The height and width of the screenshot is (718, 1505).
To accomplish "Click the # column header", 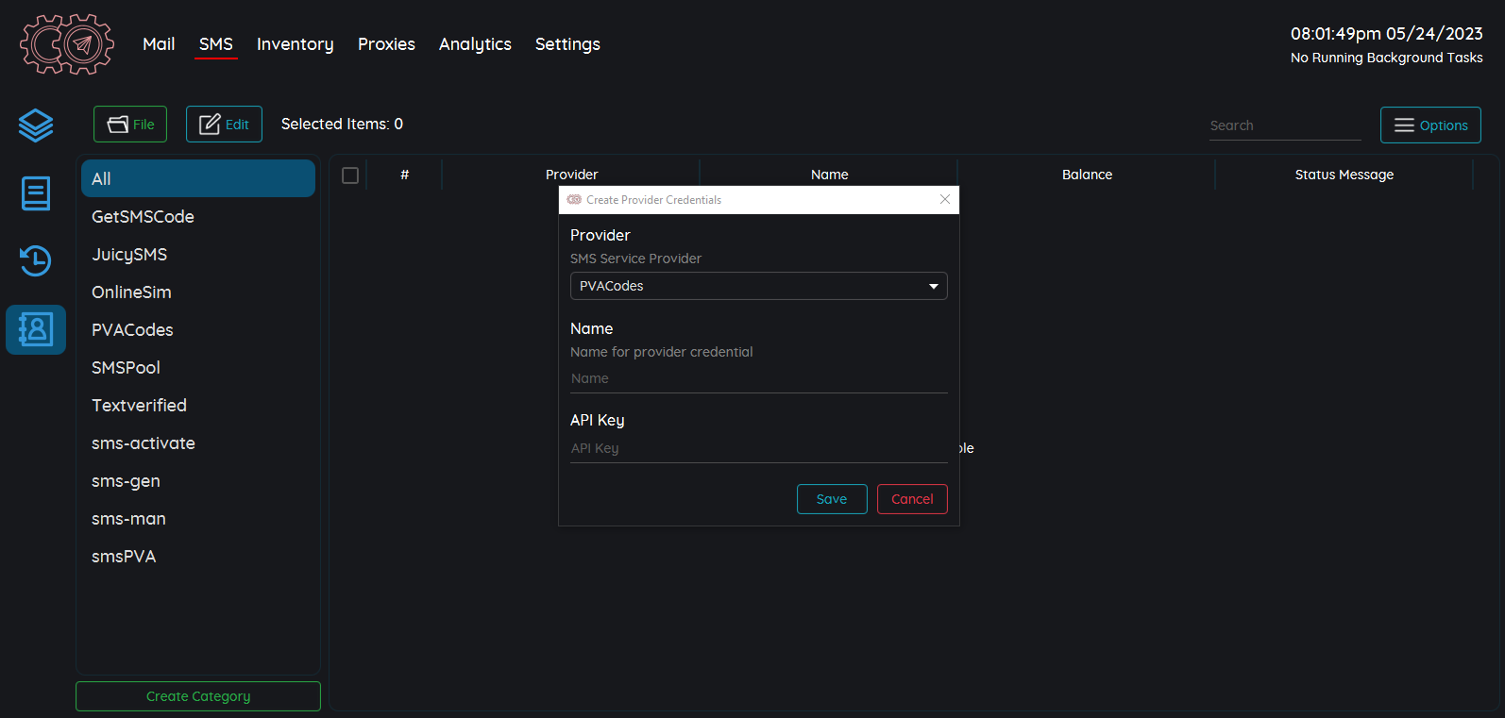I will [405, 175].
